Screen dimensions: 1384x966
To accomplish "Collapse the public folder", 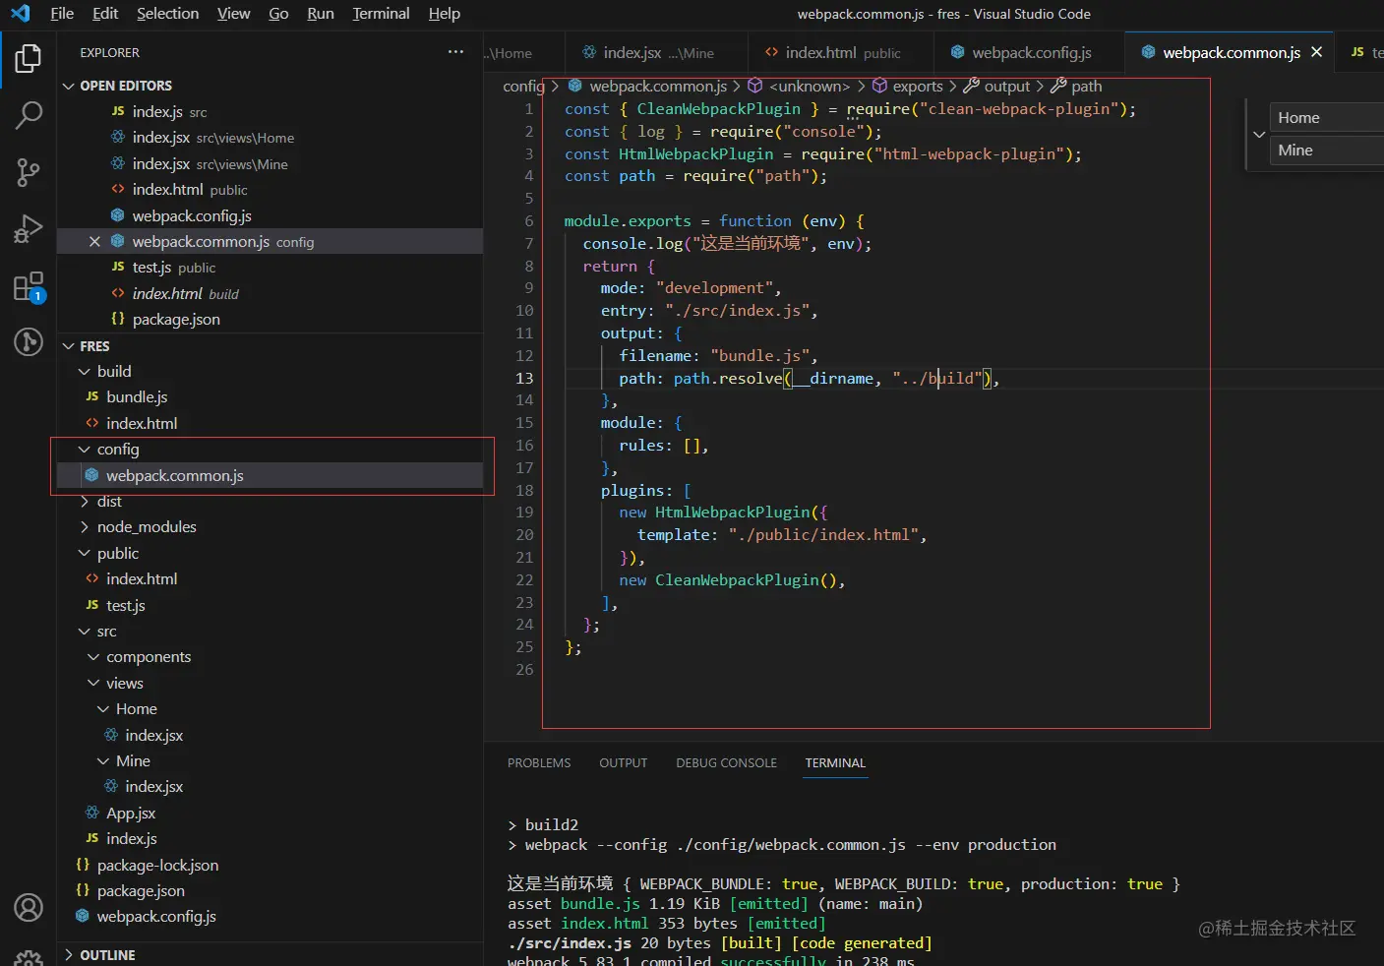I will click(x=85, y=554).
